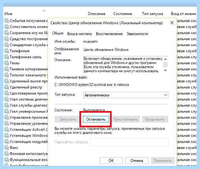Click gear icon beside Телефония service
Image resolution: width=200 pixels, height=169 pixels.
pyautogui.click(x=6, y=51)
